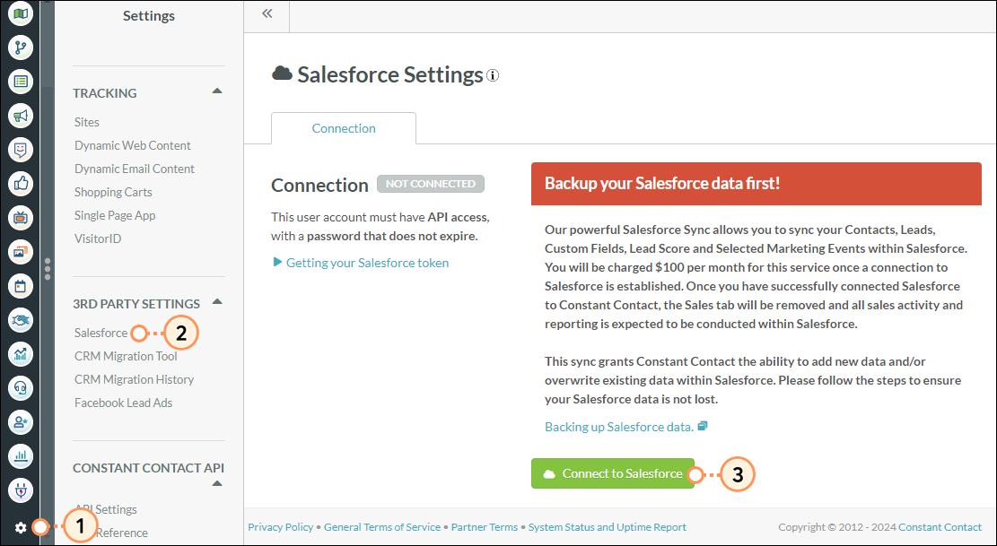
Task: Open the smiley chat bubble icon
Action: pos(21,150)
